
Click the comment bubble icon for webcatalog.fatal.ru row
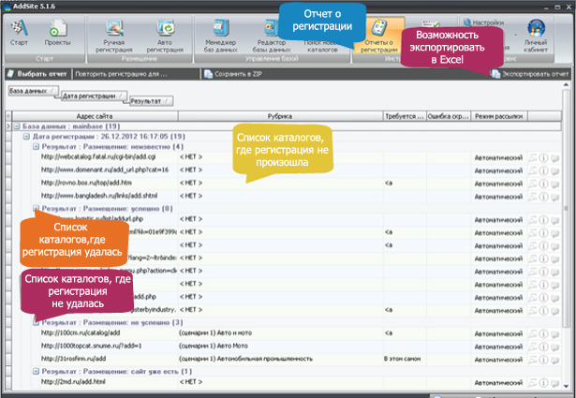pyautogui.click(x=554, y=158)
